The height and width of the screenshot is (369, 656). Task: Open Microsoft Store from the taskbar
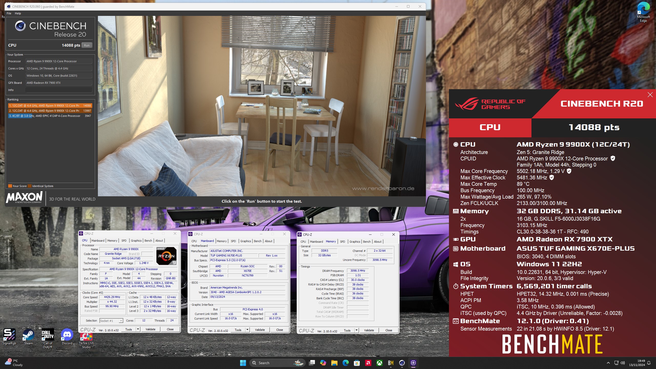pyautogui.click(x=357, y=363)
